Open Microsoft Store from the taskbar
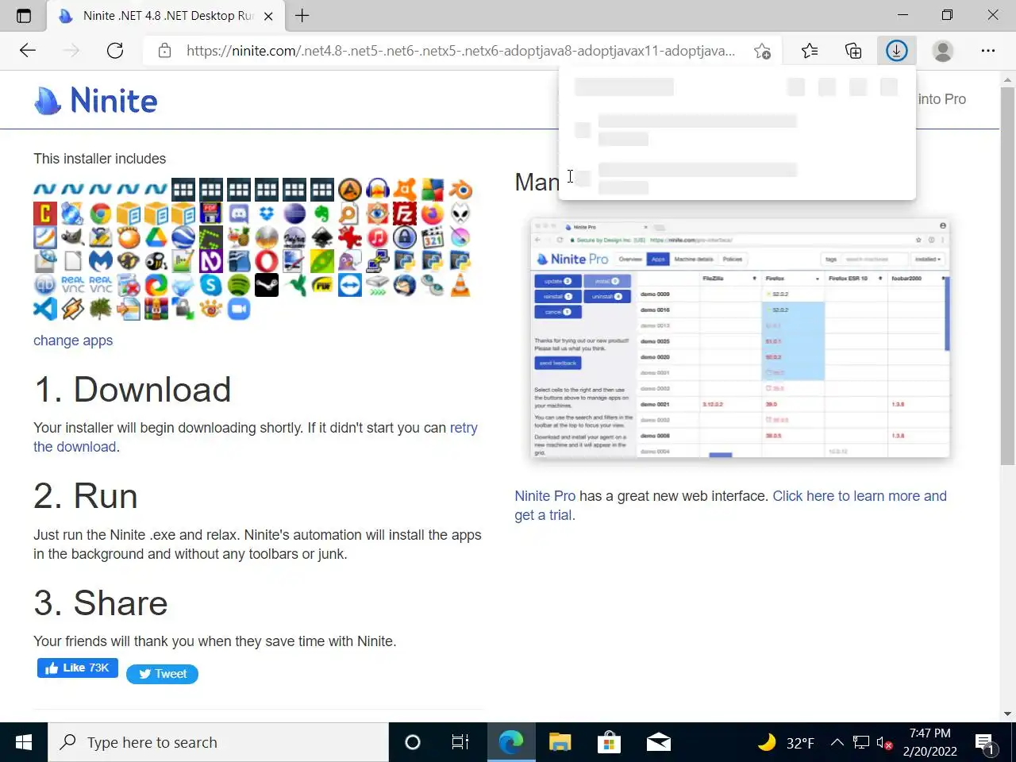The width and height of the screenshot is (1016, 762). click(x=609, y=742)
